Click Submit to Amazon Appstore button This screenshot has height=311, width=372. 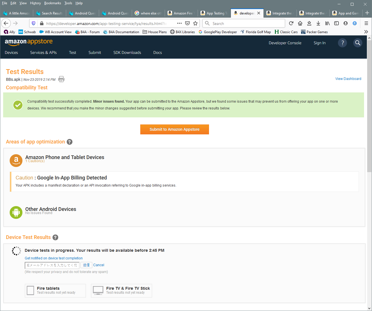(x=175, y=129)
